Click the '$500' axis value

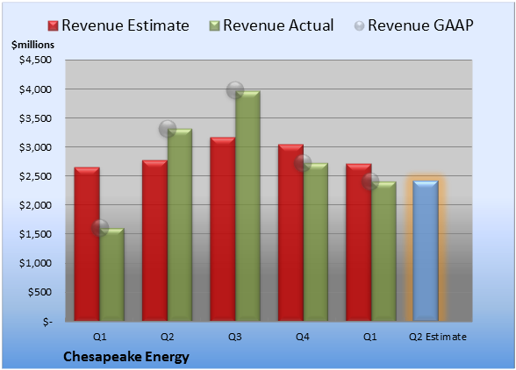tap(39, 292)
